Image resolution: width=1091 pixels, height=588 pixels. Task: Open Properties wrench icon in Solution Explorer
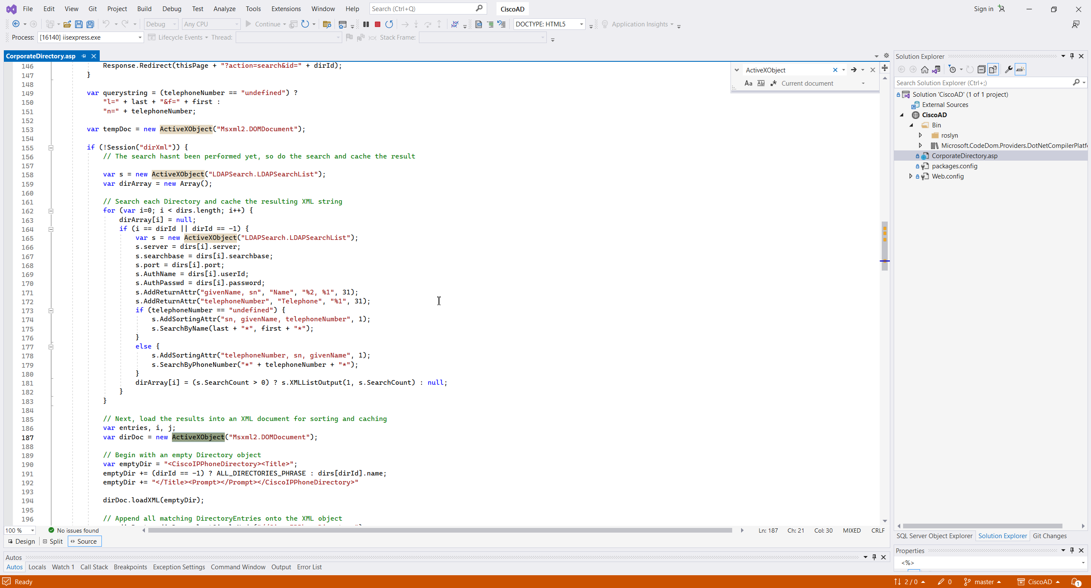pyautogui.click(x=1008, y=69)
